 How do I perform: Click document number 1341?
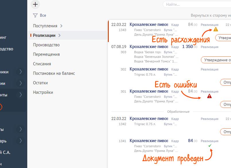point(123,141)
